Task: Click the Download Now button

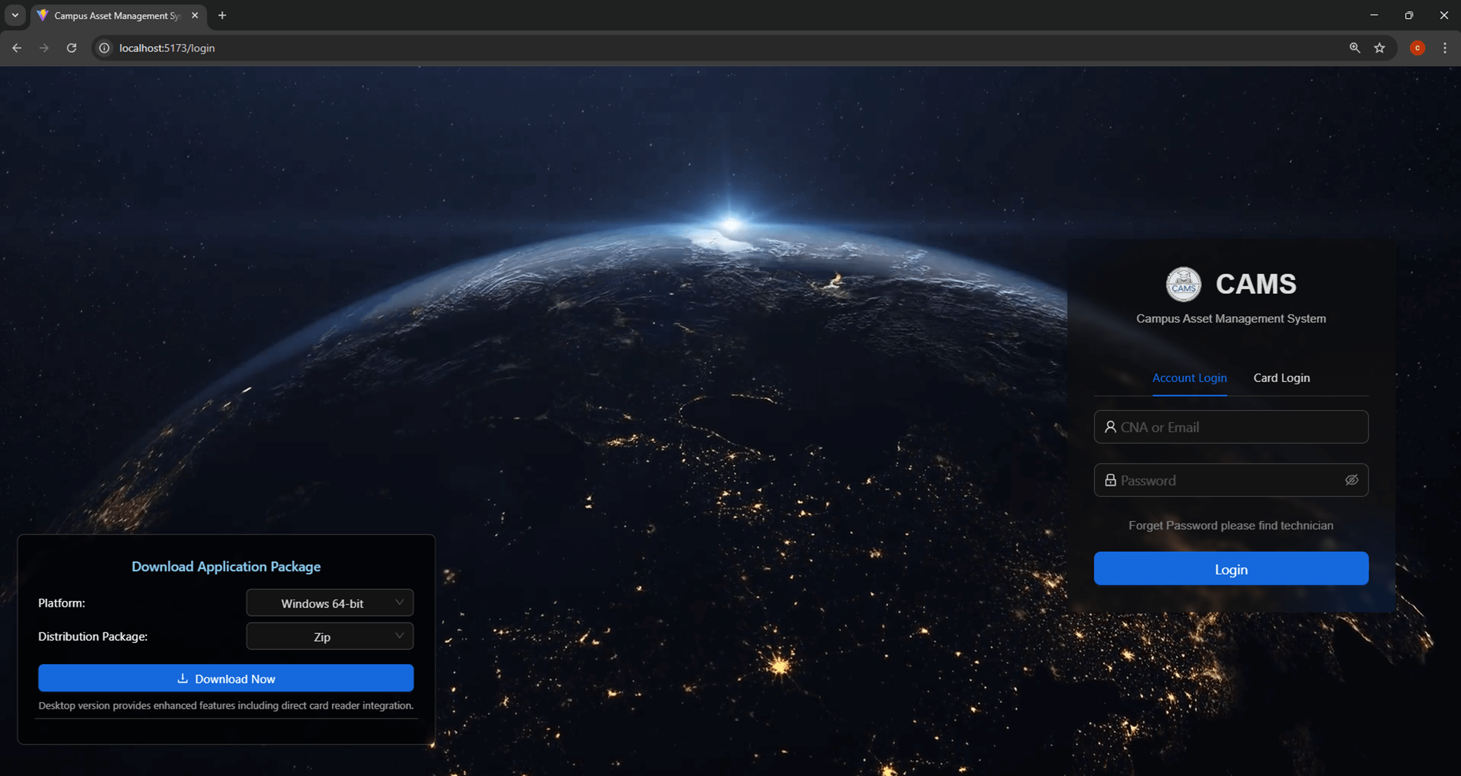Action: [x=225, y=679]
